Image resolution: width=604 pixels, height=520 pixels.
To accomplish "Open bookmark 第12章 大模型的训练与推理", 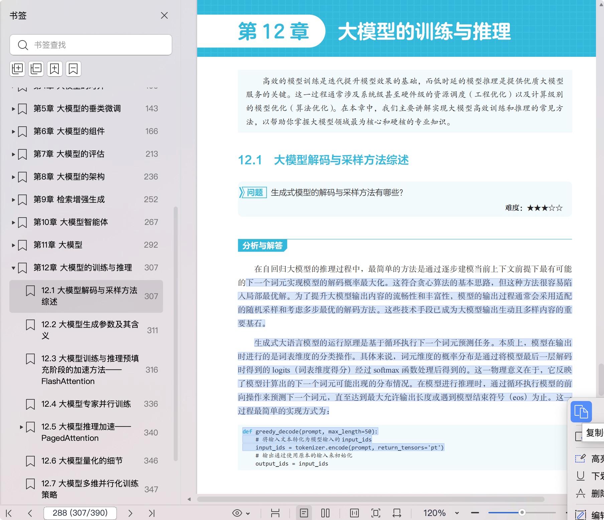I will (x=83, y=267).
